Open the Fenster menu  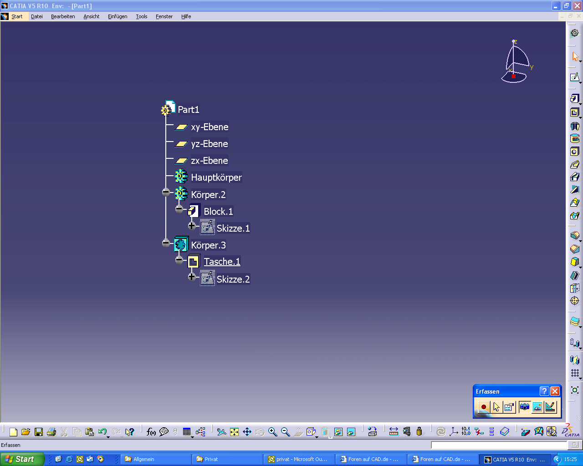point(164,16)
